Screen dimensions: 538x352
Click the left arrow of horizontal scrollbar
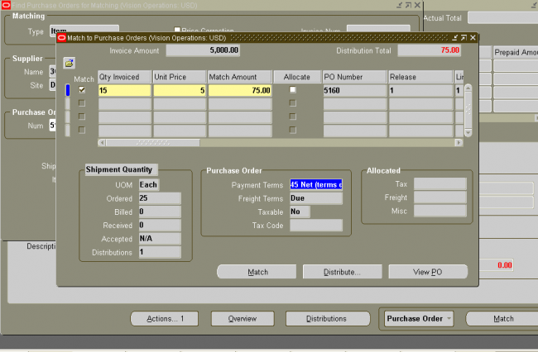[x=102, y=142]
